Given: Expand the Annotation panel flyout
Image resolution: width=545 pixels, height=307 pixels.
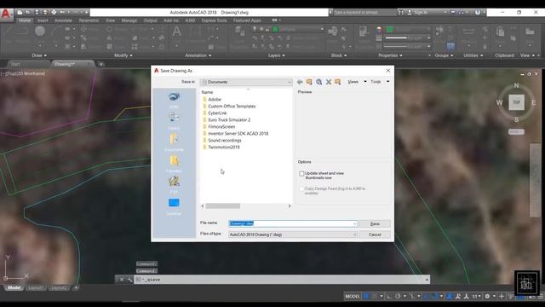Looking at the screenshot, I should pos(198,55).
